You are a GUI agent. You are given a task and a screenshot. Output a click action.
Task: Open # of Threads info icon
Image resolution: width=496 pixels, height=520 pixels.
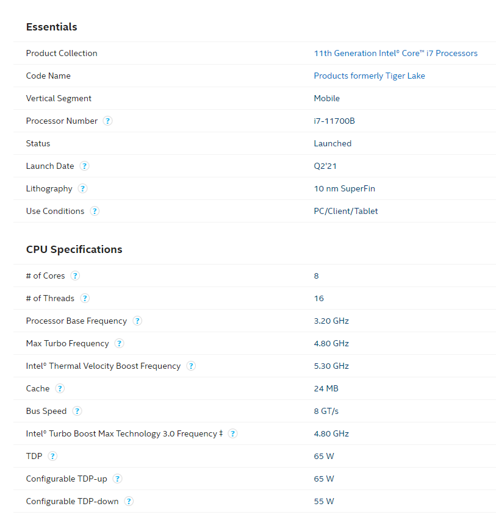(85, 298)
